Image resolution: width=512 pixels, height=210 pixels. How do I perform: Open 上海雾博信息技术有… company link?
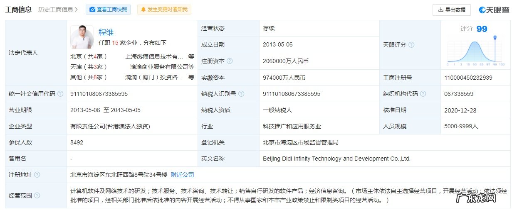[154, 56]
